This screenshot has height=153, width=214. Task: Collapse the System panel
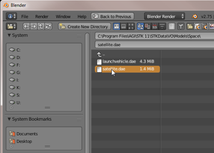[9, 35]
